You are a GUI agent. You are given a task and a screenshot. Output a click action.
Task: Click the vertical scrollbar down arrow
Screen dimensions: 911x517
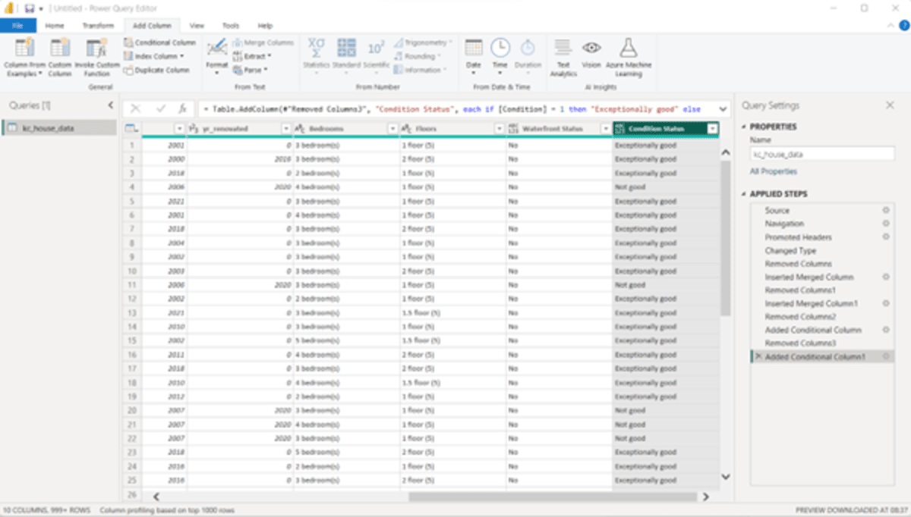point(725,477)
